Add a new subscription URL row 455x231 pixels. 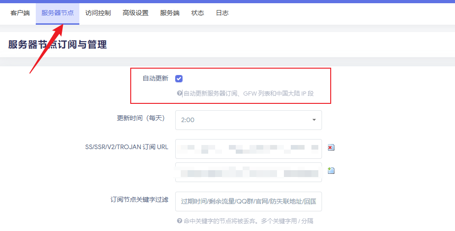point(331,171)
